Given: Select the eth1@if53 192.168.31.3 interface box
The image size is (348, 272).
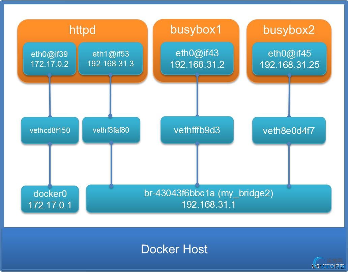Looking at the screenshot, I should (x=111, y=59).
